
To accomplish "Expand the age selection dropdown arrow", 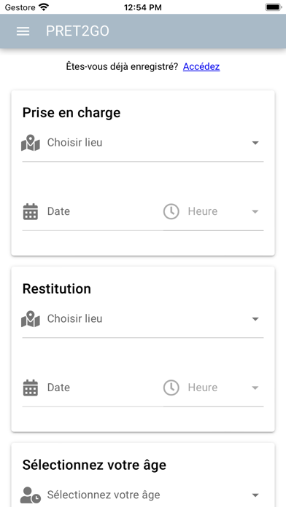I will (255, 495).
